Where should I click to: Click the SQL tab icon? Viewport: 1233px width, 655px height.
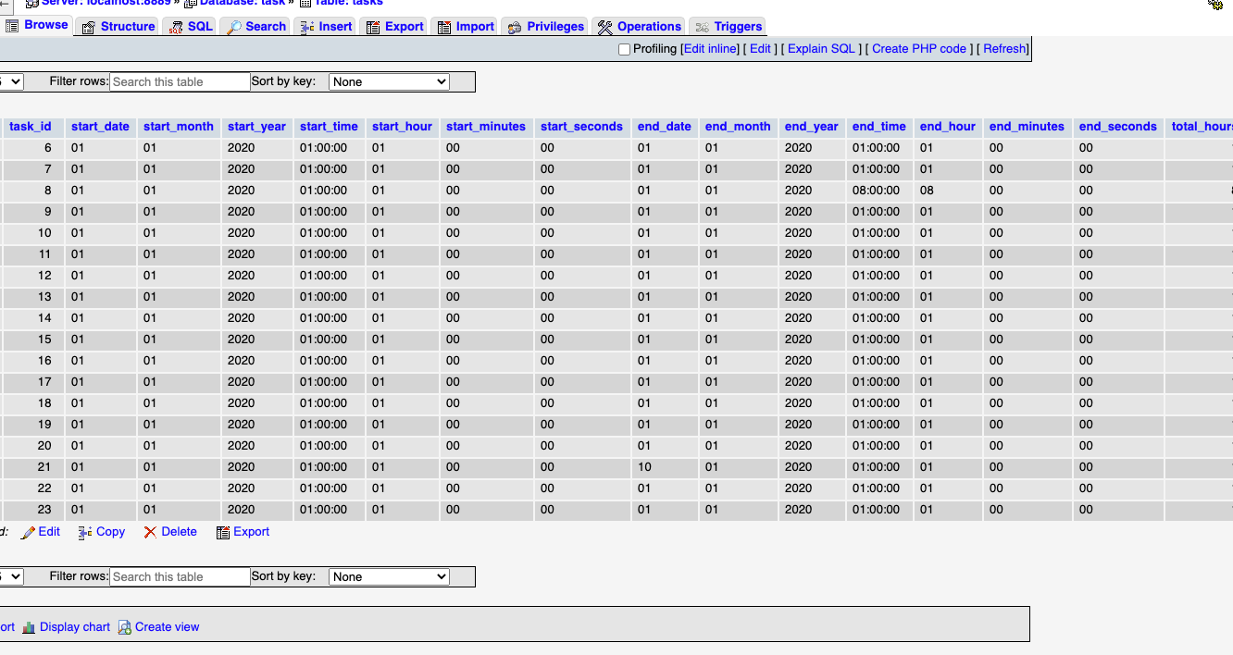(176, 27)
